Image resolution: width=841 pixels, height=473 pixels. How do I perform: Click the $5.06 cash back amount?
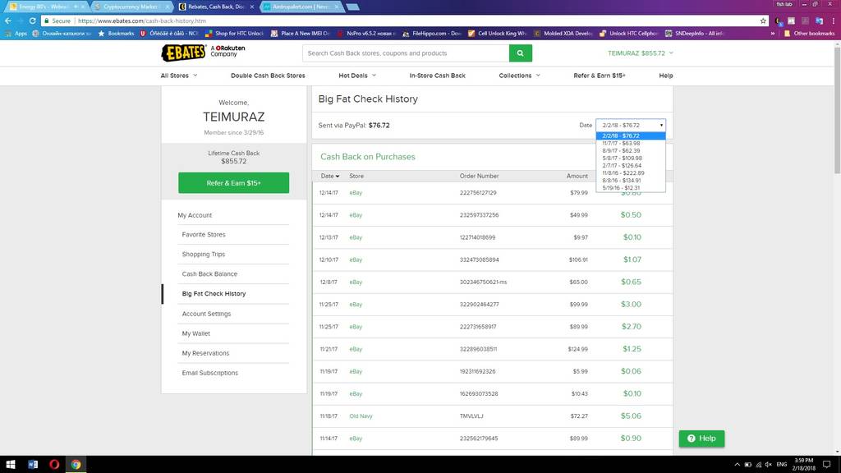(631, 416)
